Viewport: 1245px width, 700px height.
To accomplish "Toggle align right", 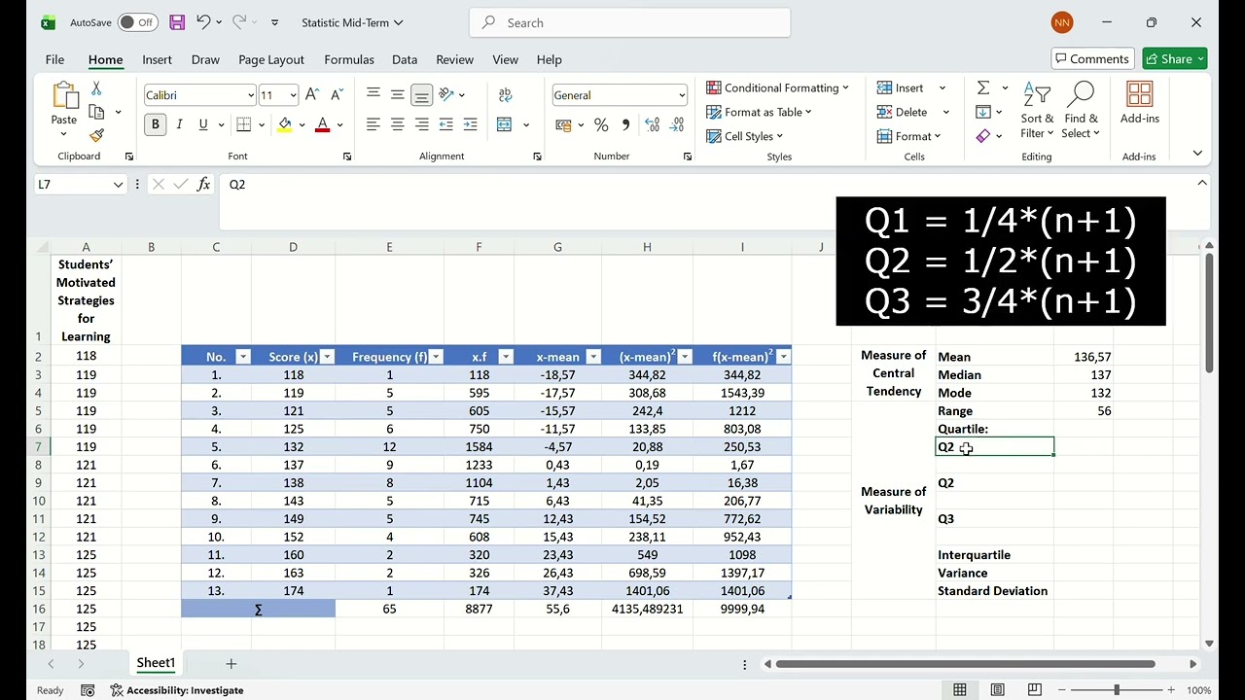I will tap(421, 124).
